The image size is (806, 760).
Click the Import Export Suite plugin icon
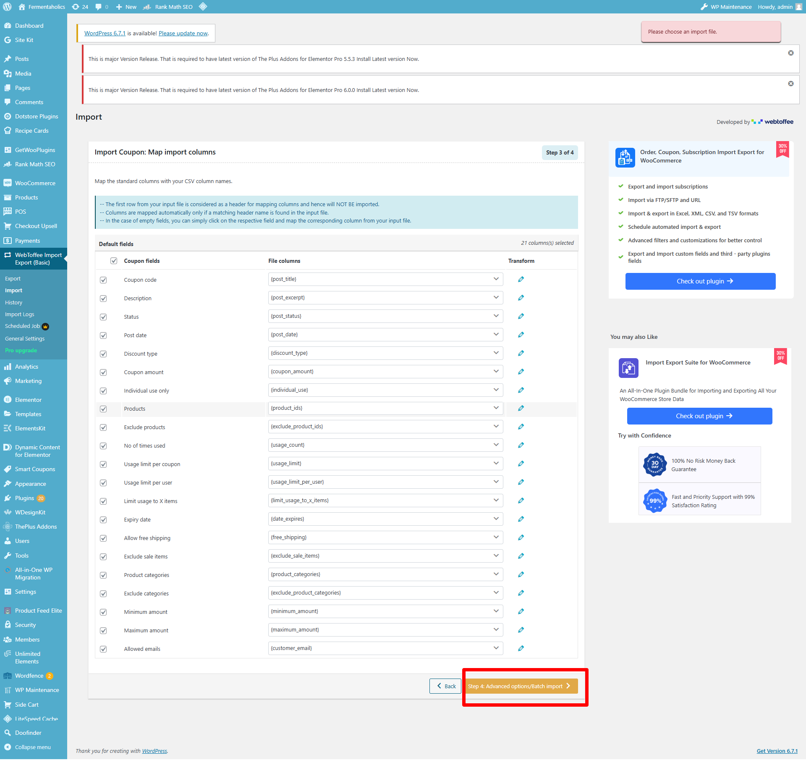pos(628,368)
